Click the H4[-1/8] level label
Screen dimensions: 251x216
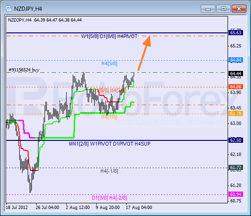[x=109, y=171]
